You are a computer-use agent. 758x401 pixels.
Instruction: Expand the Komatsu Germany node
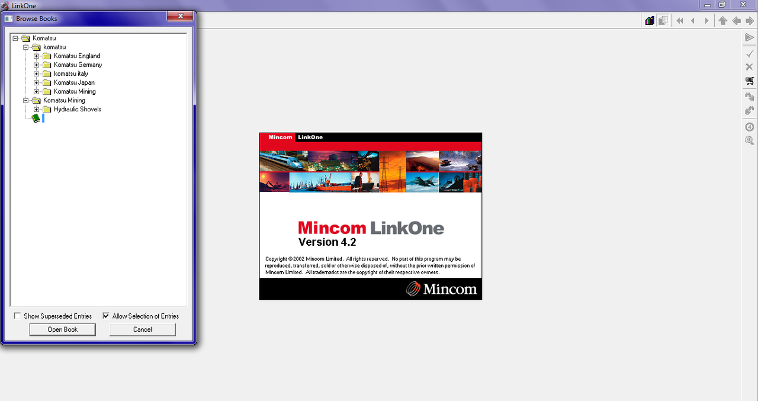pos(36,65)
